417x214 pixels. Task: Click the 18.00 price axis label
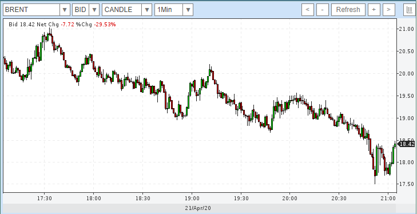(407, 162)
